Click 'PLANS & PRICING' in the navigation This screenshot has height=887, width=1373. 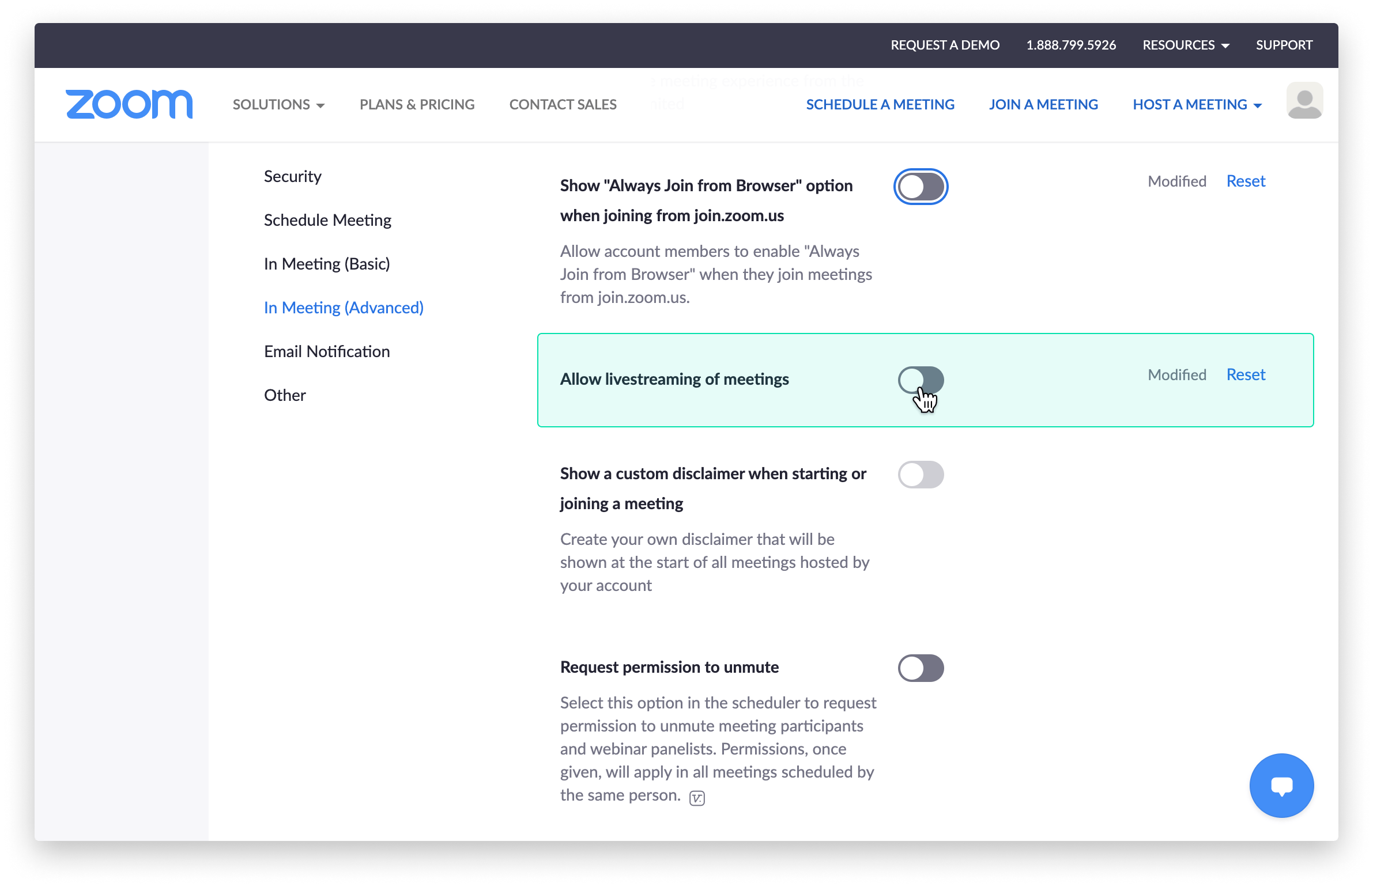click(417, 104)
